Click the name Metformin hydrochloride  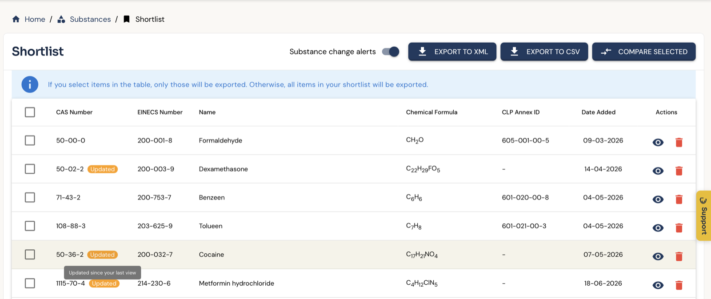click(236, 283)
